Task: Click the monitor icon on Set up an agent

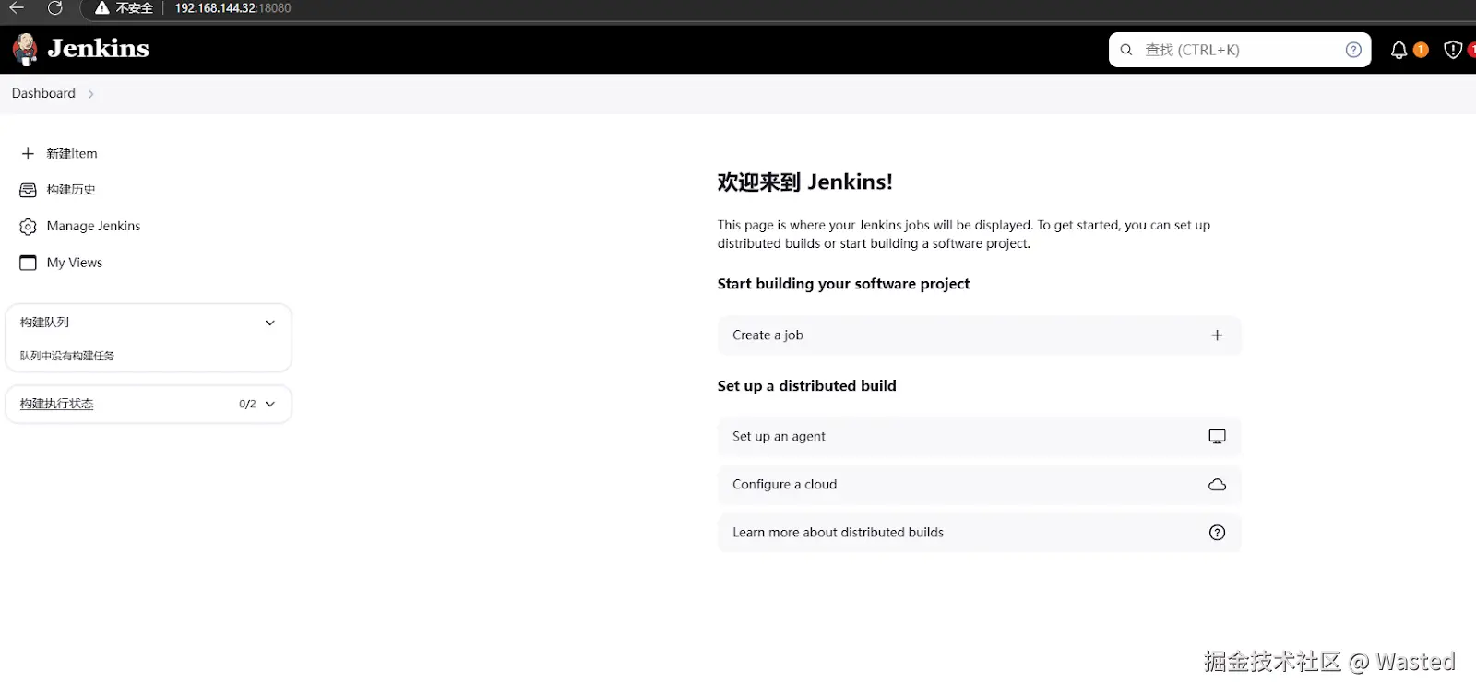Action: click(x=1217, y=437)
